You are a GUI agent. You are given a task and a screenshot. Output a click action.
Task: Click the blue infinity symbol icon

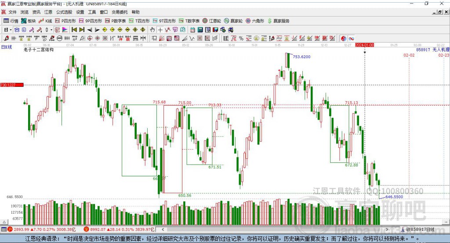click(x=351, y=38)
